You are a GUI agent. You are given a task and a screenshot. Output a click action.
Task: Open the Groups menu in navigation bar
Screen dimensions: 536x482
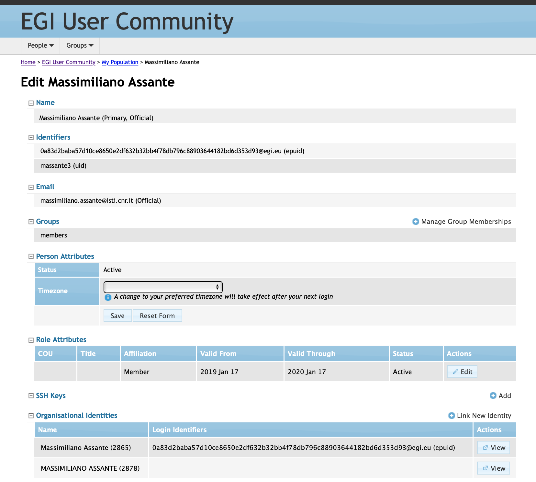click(80, 46)
